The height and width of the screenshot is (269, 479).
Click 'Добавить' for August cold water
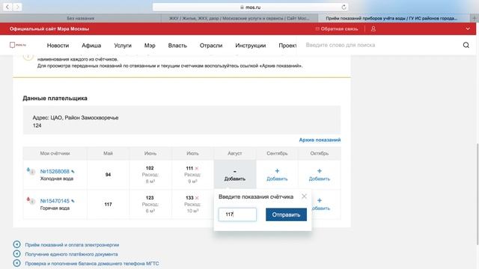(x=235, y=175)
